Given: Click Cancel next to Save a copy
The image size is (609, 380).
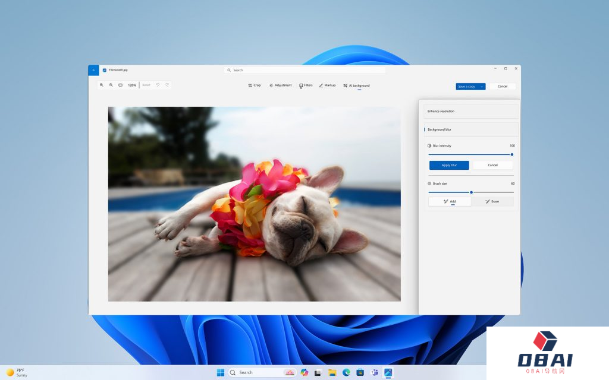Looking at the screenshot, I should point(502,87).
